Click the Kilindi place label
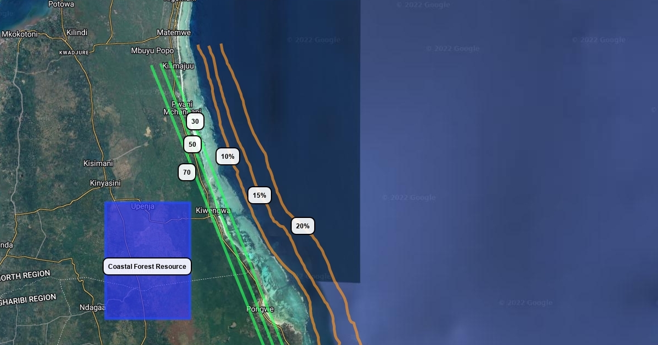658x345 pixels. click(x=77, y=32)
